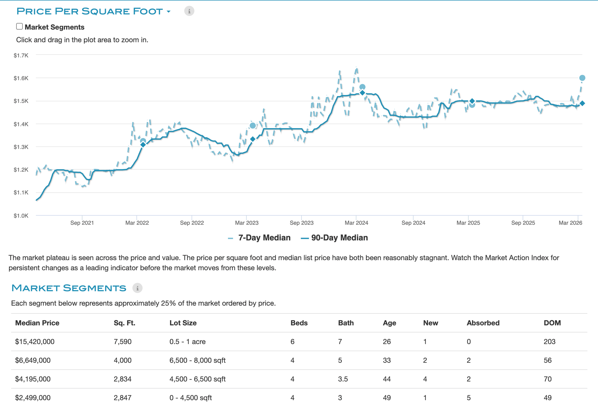Click the Mar 2023 circle data marker
598x408 pixels.
click(x=253, y=126)
